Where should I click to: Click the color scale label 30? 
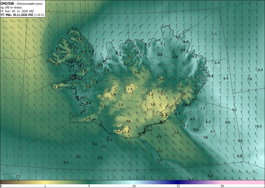pos(222,186)
